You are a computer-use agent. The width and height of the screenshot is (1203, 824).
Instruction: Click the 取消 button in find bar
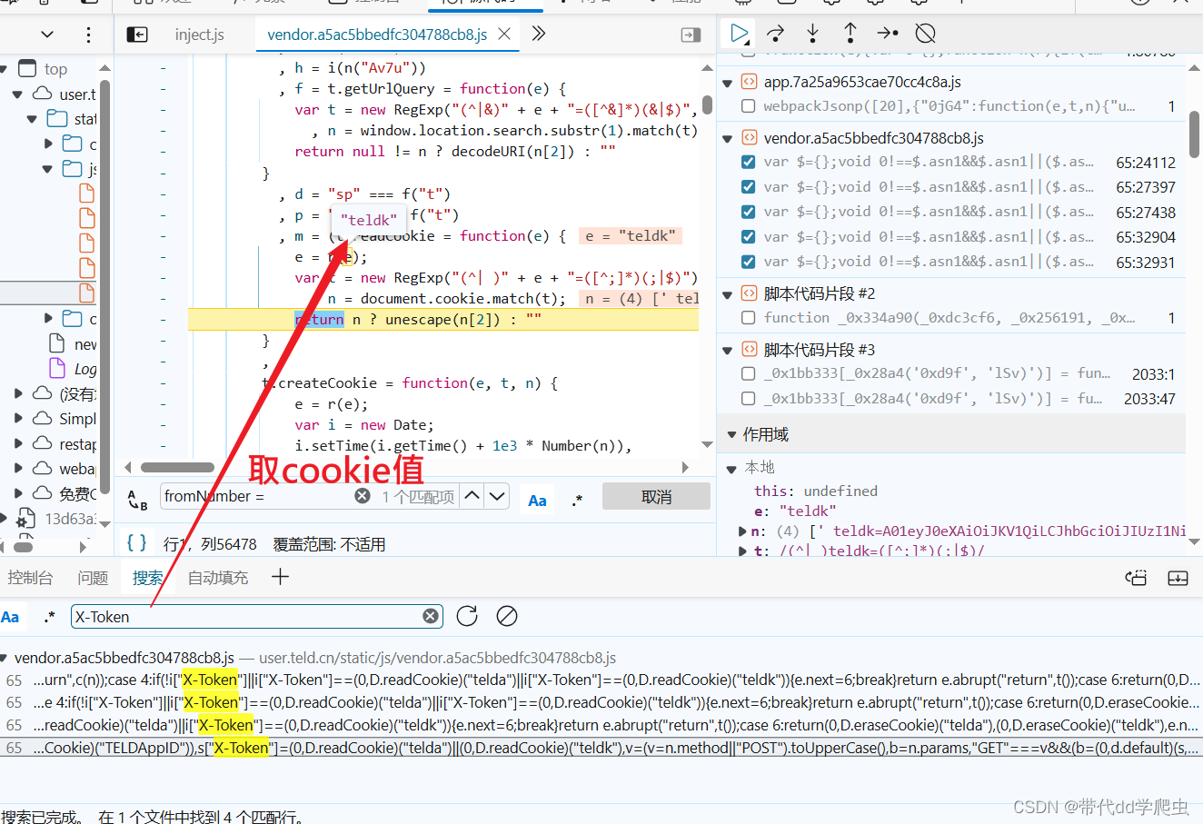click(x=656, y=497)
